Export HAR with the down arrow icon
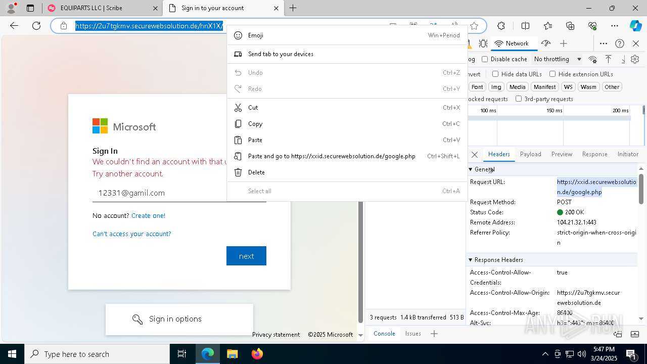647x364 pixels. [623, 59]
